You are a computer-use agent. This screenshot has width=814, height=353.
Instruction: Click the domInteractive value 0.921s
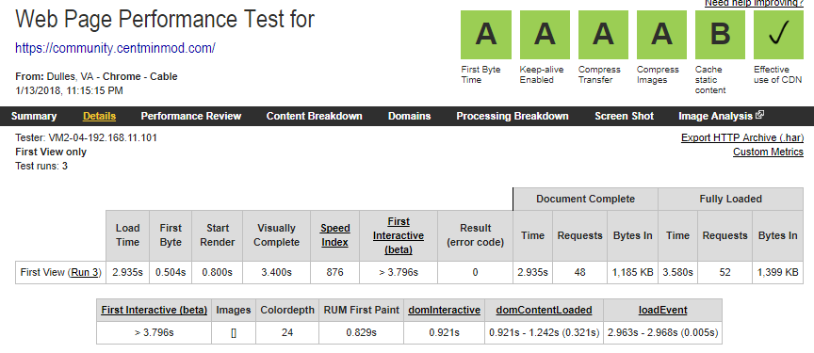pos(445,333)
